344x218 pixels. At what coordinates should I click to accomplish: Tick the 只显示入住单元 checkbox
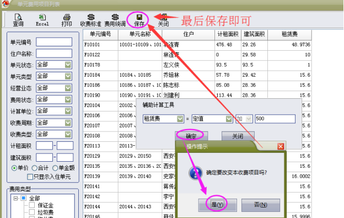(x=30, y=177)
